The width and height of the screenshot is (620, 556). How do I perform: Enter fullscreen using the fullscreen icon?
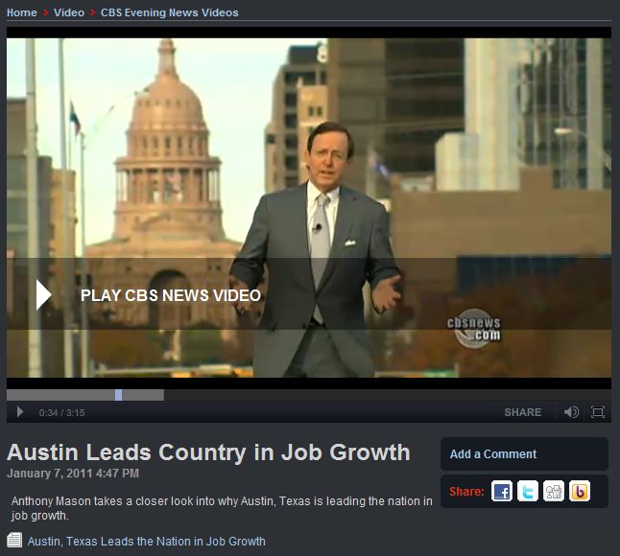[598, 412]
